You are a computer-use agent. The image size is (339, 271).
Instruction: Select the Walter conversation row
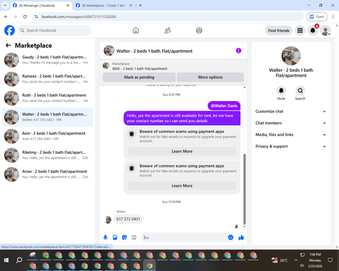47,117
